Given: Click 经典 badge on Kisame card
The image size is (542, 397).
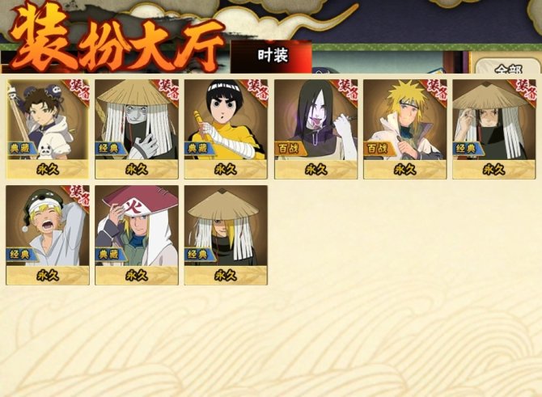Looking at the screenshot, I should (x=110, y=149).
